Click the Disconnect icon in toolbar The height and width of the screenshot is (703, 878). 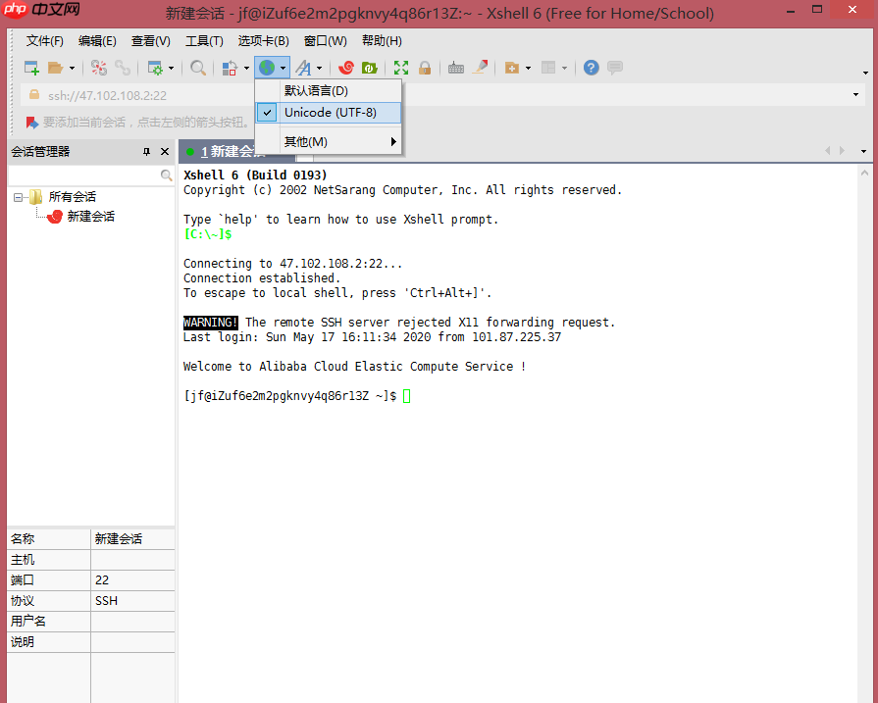coord(99,68)
